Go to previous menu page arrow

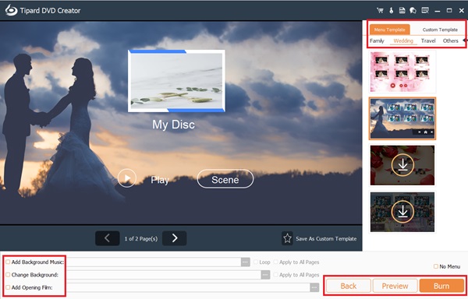107,238
